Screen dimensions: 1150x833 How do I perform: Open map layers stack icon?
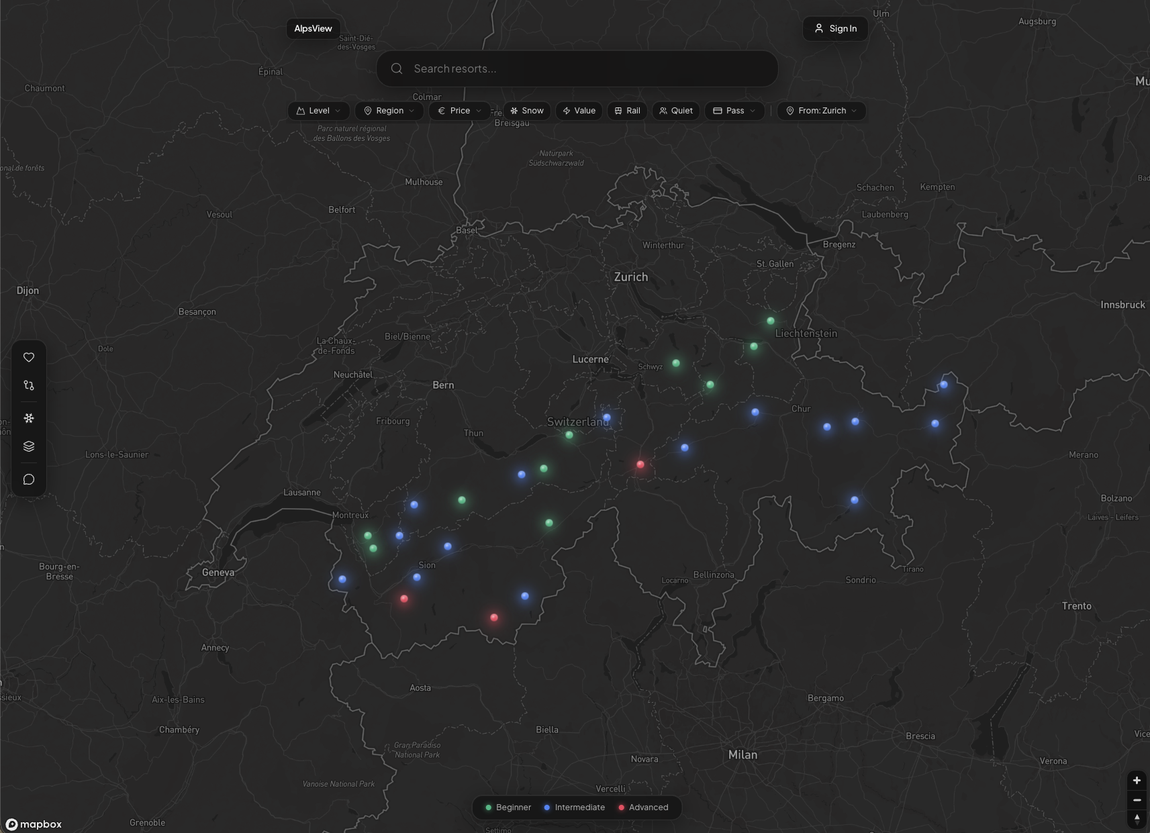[29, 446]
